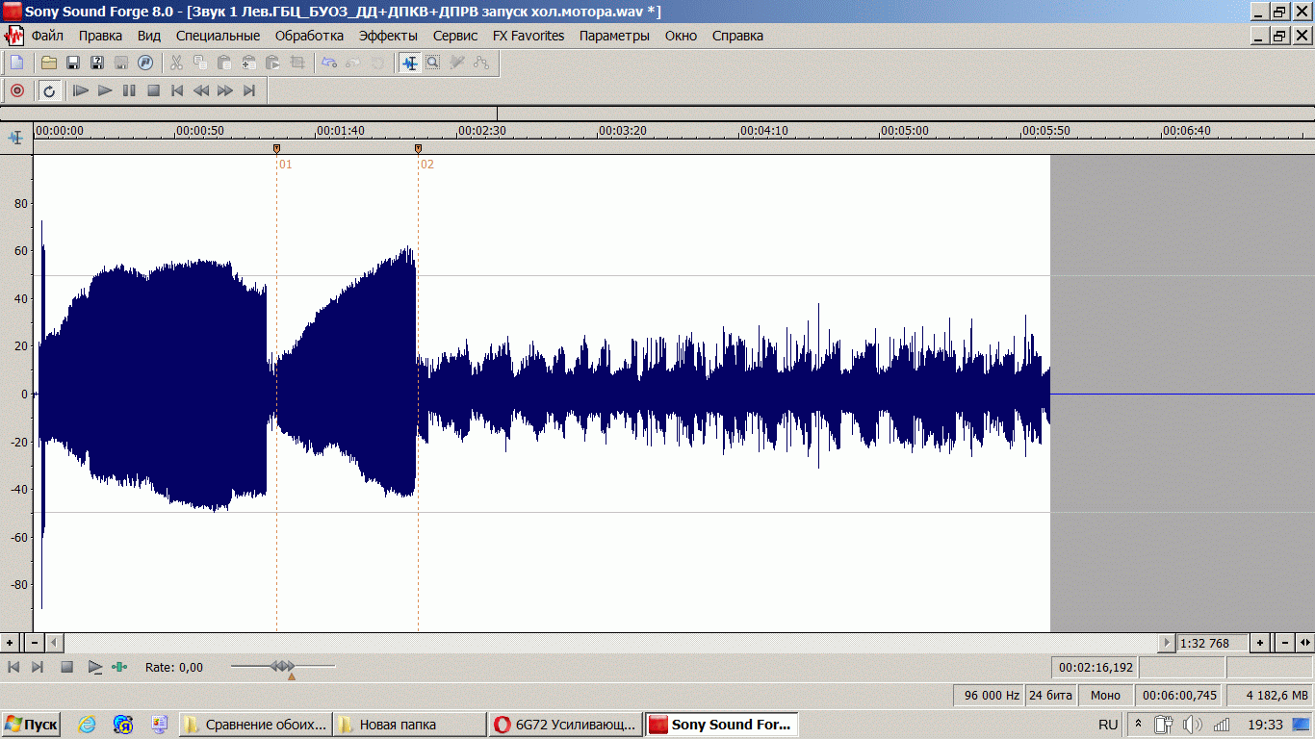This screenshot has height=739, width=1315.
Task: Click the Моно channels status field
Action: [x=1105, y=695]
